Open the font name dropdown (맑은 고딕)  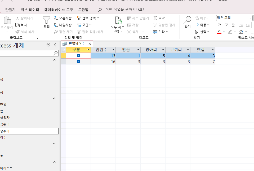click(x=251, y=18)
